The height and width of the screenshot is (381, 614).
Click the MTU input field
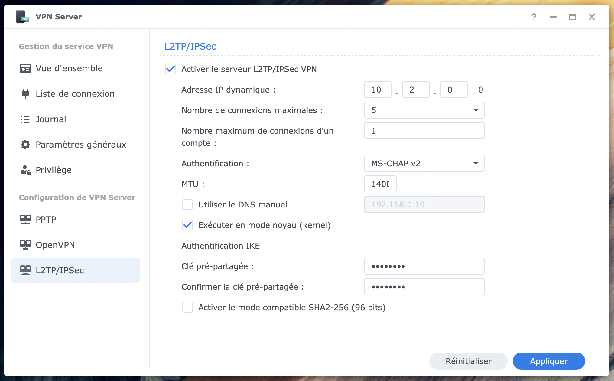point(380,184)
